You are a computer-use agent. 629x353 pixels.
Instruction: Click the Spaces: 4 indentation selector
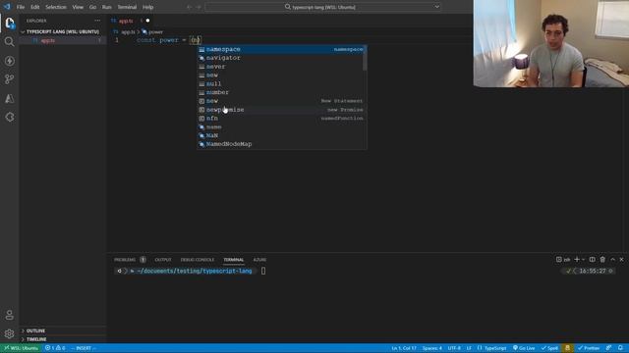431,348
